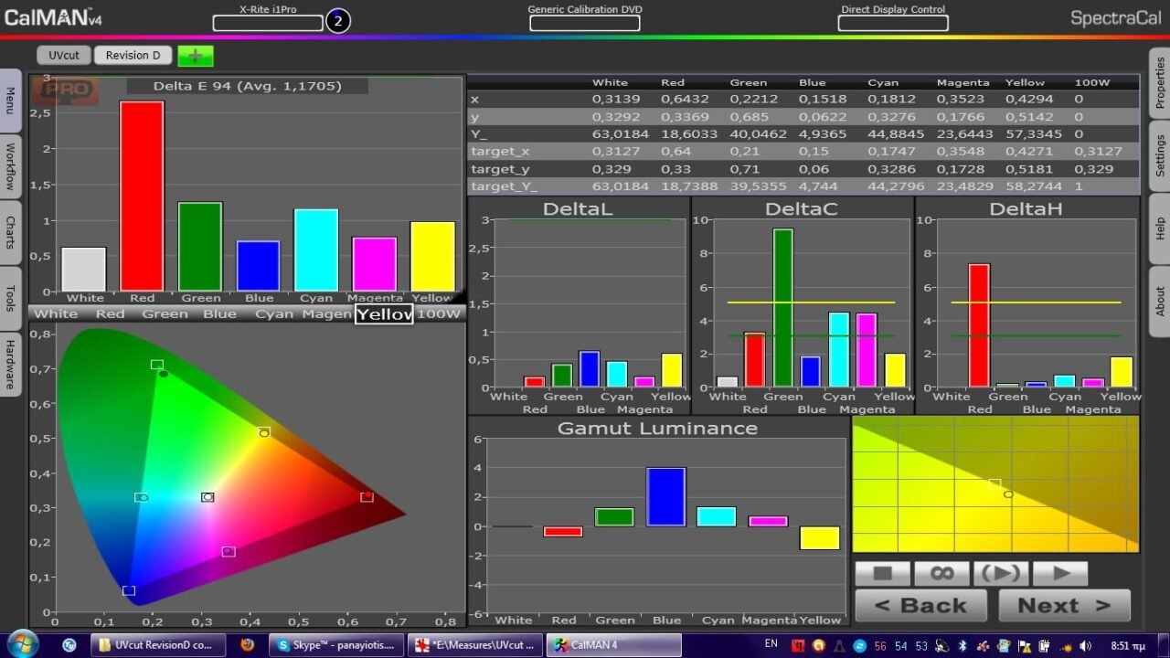Image resolution: width=1170 pixels, height=658 pixels.
Task: Click the target_x row label
Action: point(499,151)
